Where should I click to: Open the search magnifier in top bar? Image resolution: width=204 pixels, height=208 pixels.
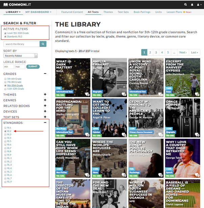click(185, 4)
